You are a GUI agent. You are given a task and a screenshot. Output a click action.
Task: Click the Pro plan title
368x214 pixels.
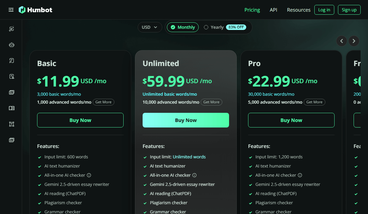coord(254,63)
